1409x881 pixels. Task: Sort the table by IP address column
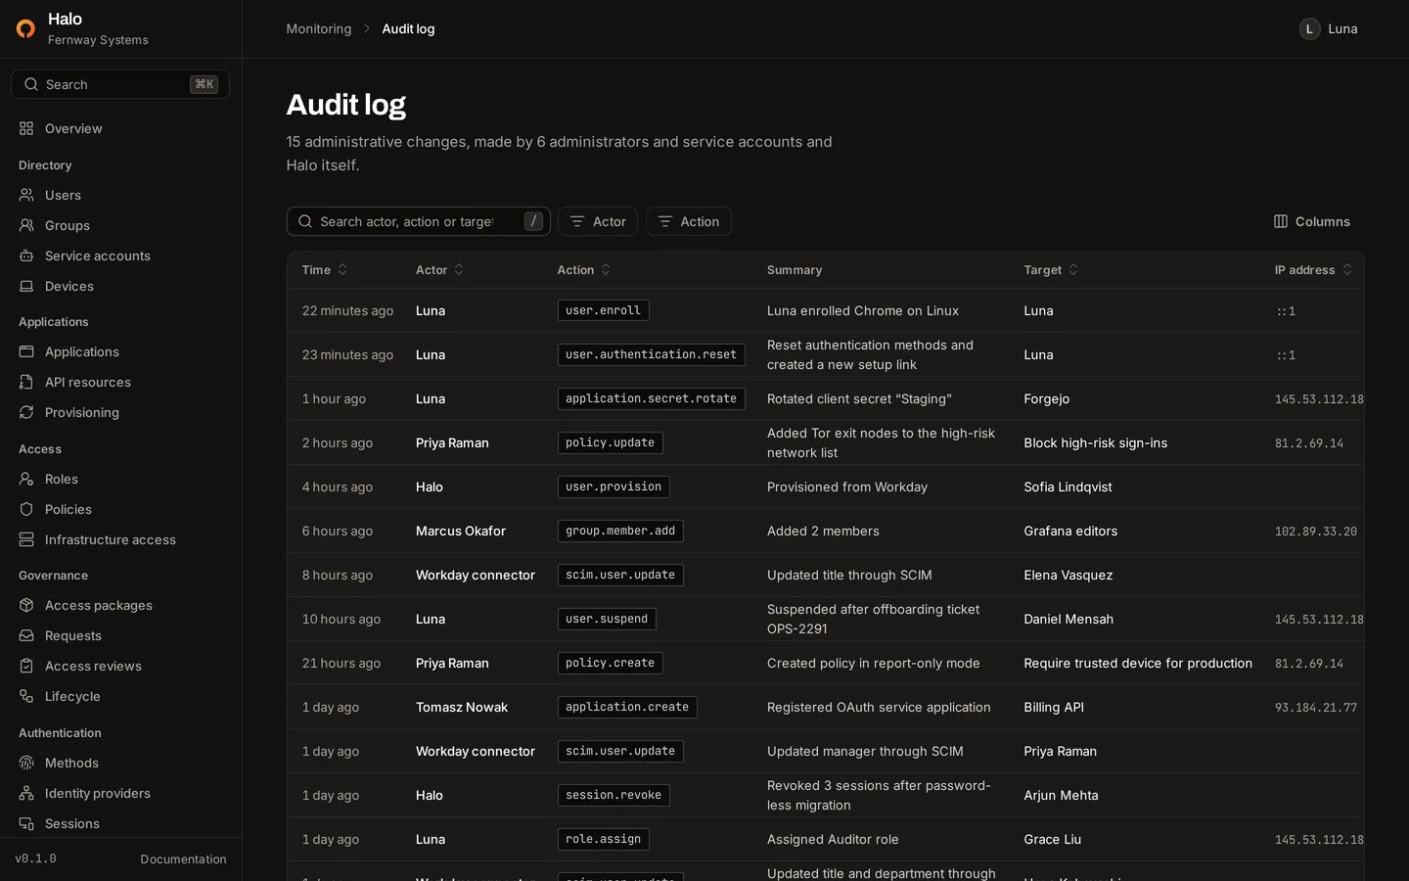click(x=1313, y=270)
